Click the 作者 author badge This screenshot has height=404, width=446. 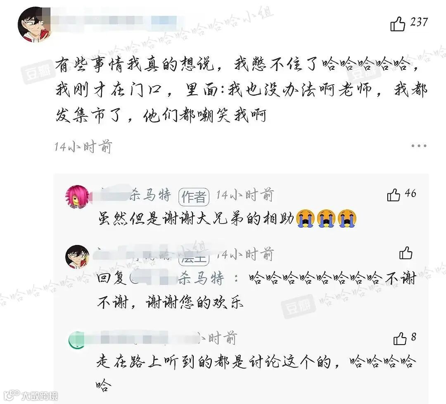(194, 197)
